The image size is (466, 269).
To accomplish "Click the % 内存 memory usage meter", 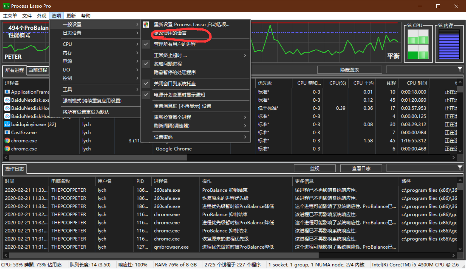I will [449, 44].
